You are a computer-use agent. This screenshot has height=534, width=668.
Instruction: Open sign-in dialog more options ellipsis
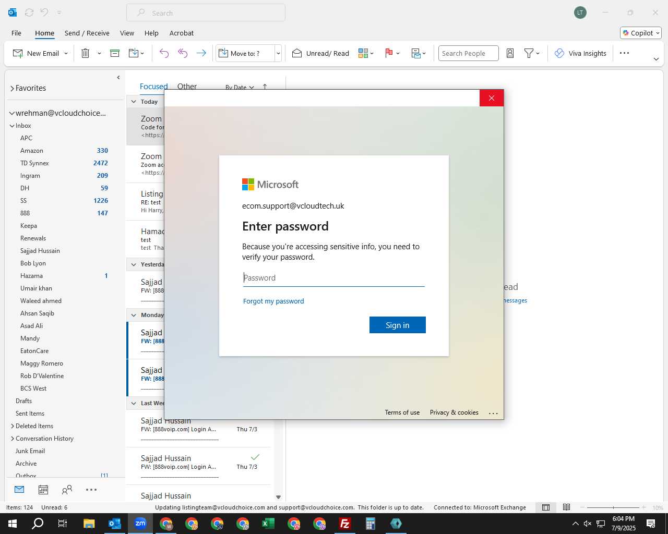tap(493, 413)
